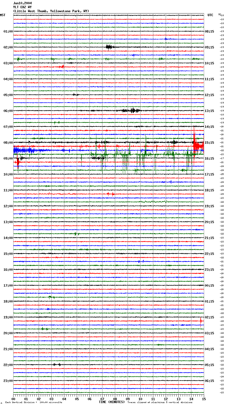225x406 pixels.
Task: Select the 08:00 MST time label
Action: pos(8,143)
